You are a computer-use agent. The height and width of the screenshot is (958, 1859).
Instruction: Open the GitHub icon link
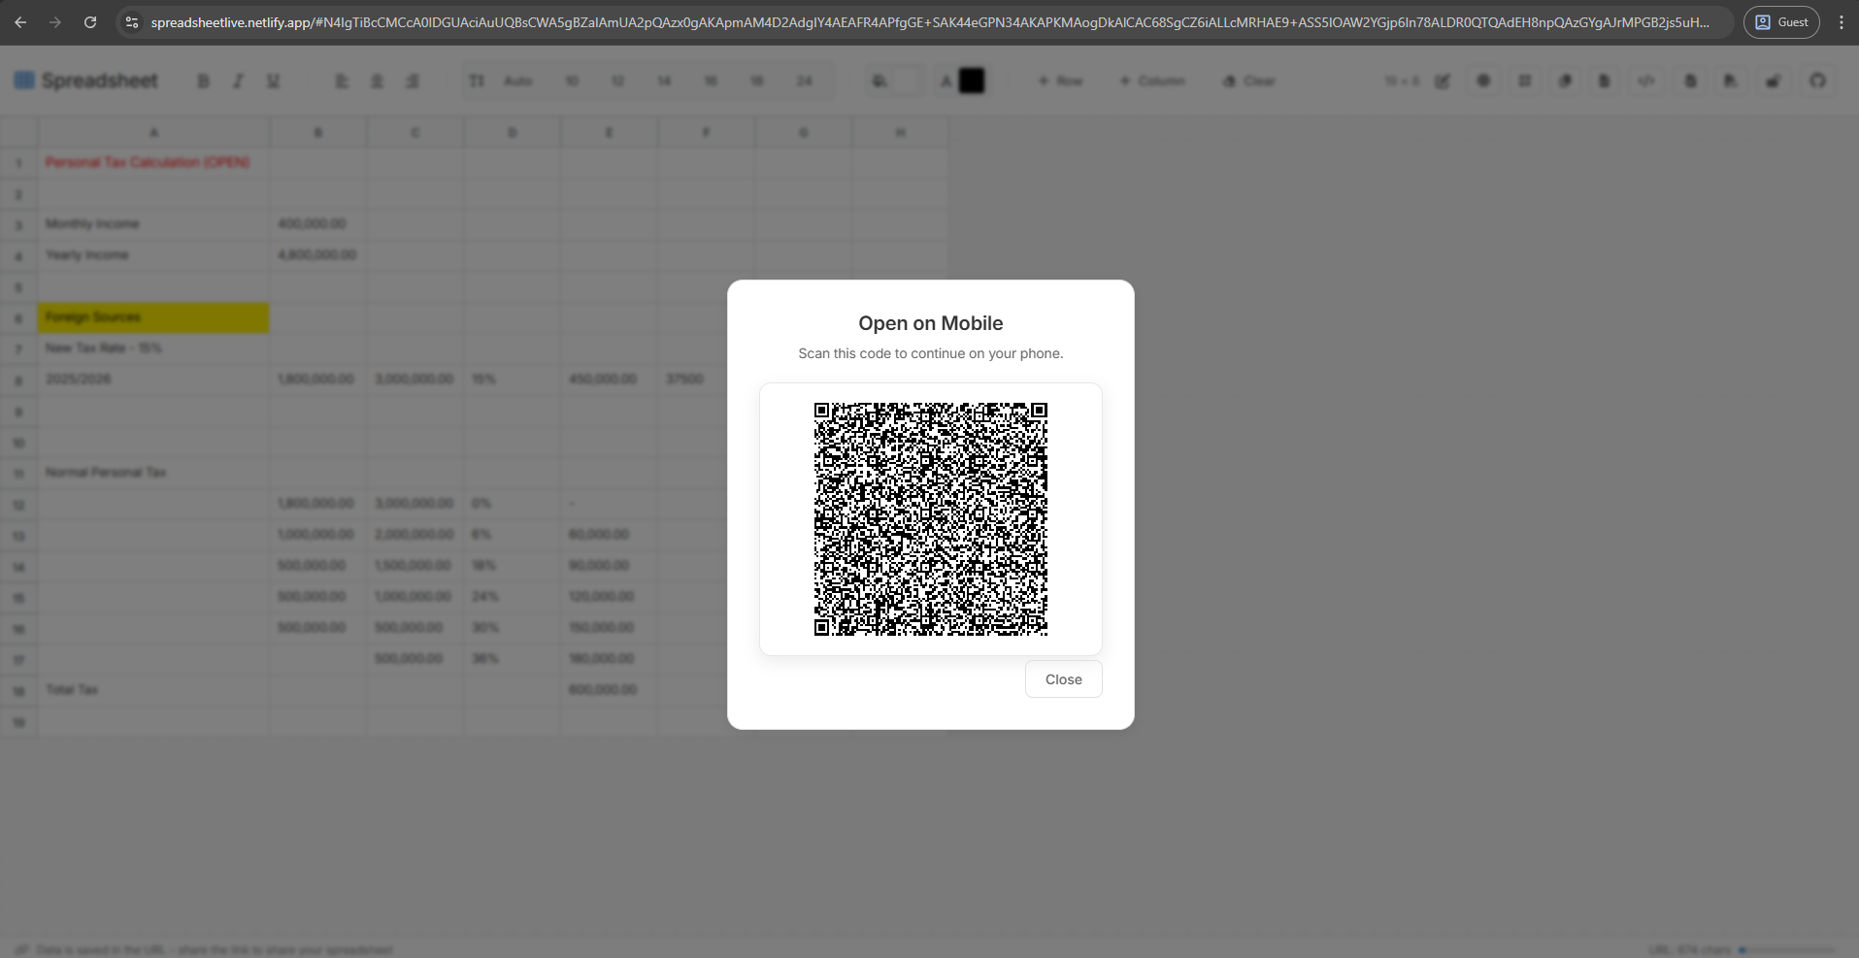pos(1817,82)
